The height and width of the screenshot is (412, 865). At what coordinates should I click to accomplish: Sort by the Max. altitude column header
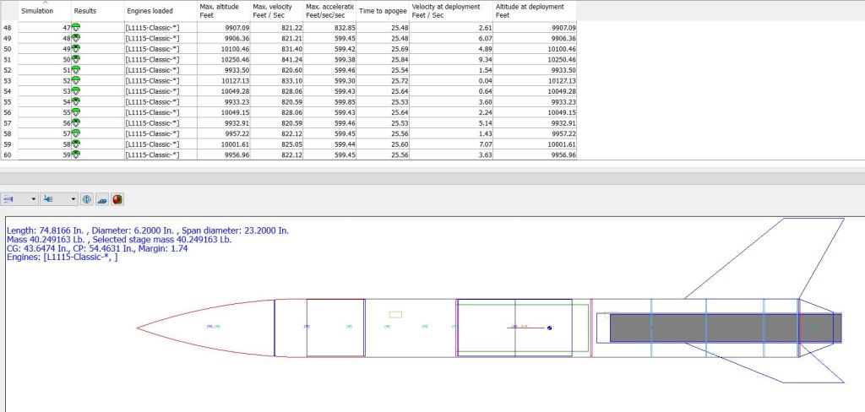click(222, 11)
